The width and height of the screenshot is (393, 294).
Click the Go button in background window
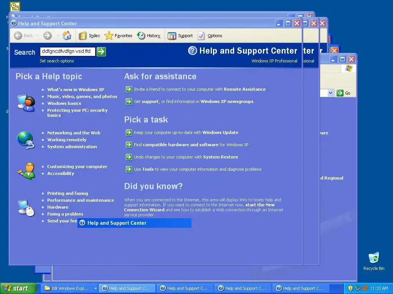tap(343, 93)
